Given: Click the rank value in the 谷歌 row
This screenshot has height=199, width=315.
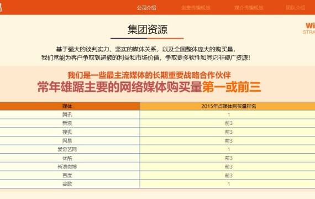Looking at the screenshot, I should pos(229,184).
